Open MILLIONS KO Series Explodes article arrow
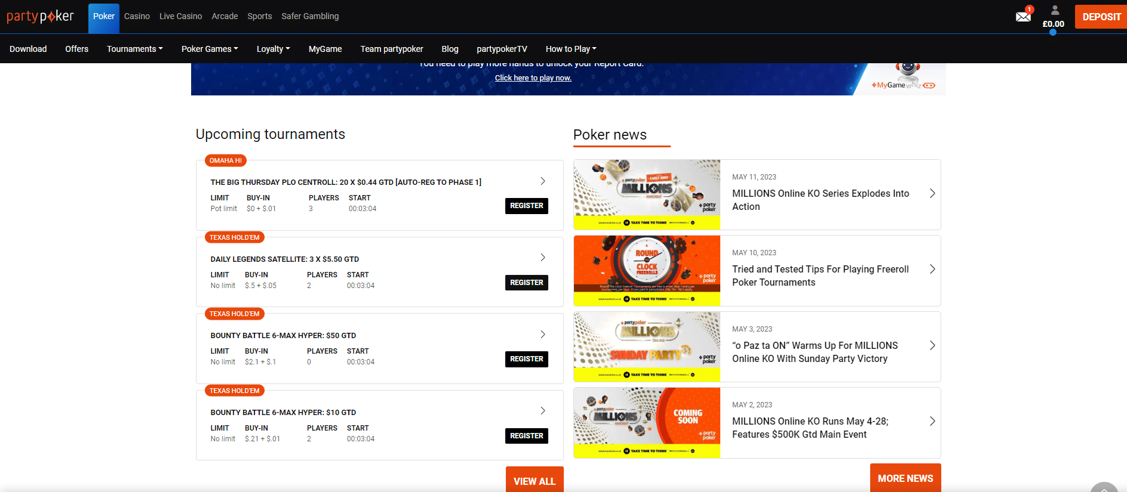The width and height of the screenshot is (1127, 492). (x=932, y=193)
